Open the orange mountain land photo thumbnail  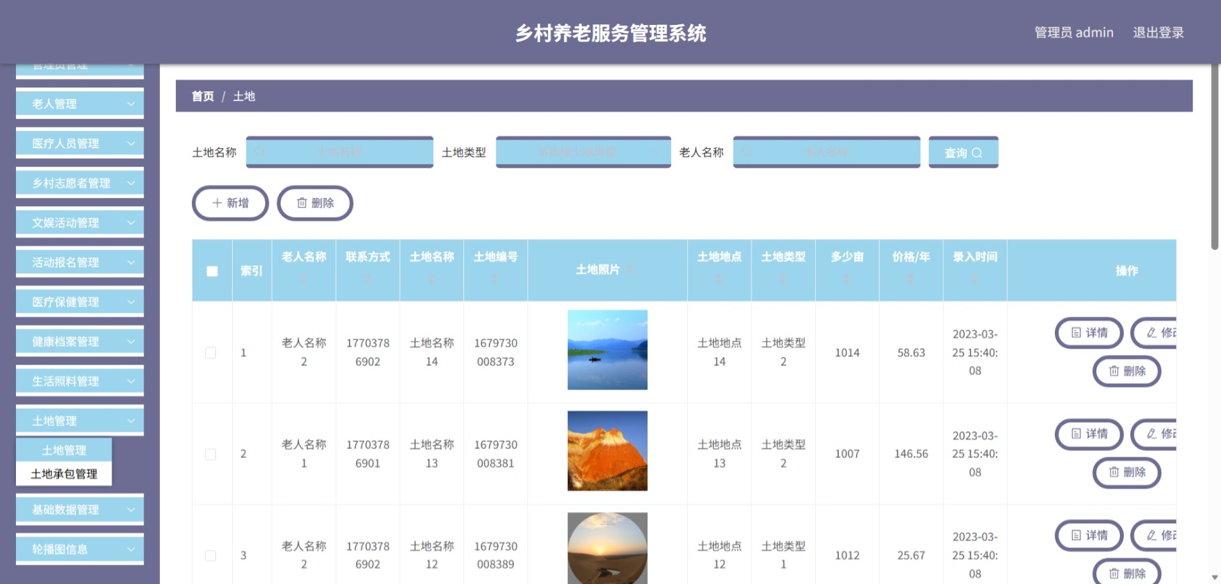coord(607,451)
